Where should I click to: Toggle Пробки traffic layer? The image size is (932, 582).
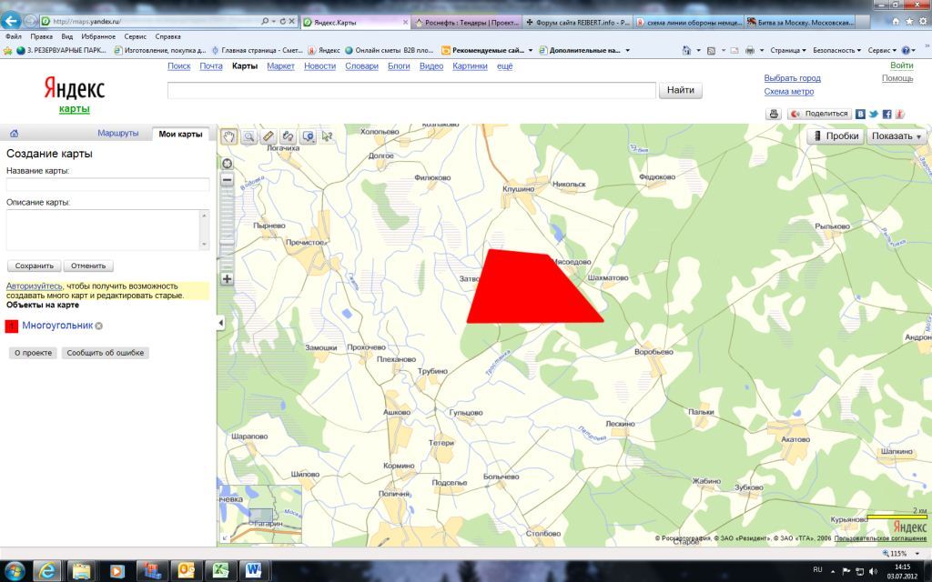tap(836, 136)
